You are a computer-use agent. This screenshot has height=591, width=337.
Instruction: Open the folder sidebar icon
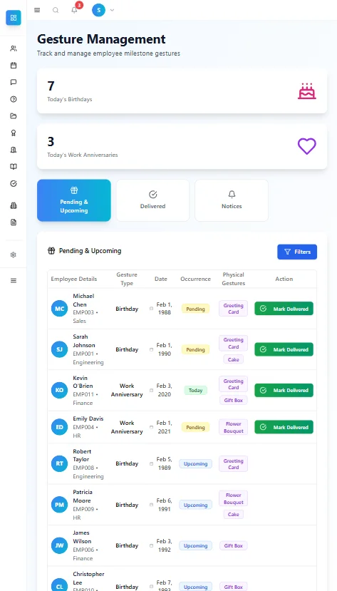point(13,116)
